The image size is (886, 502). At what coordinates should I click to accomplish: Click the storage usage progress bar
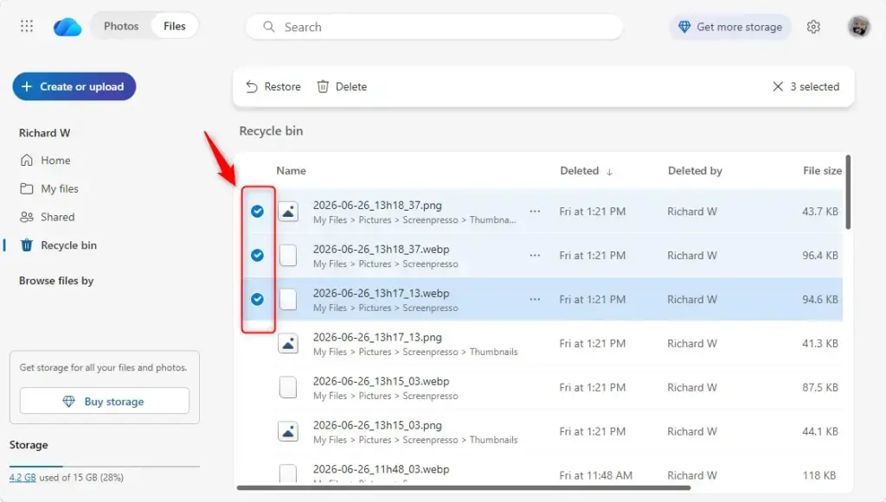(105, 467)
